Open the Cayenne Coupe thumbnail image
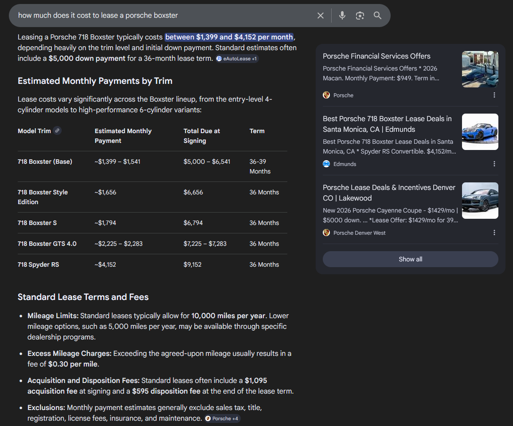513x426 pixels. click(x=480, y=201)
